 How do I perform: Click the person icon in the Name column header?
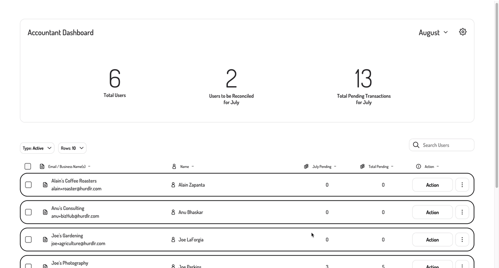tap(174, 166)
